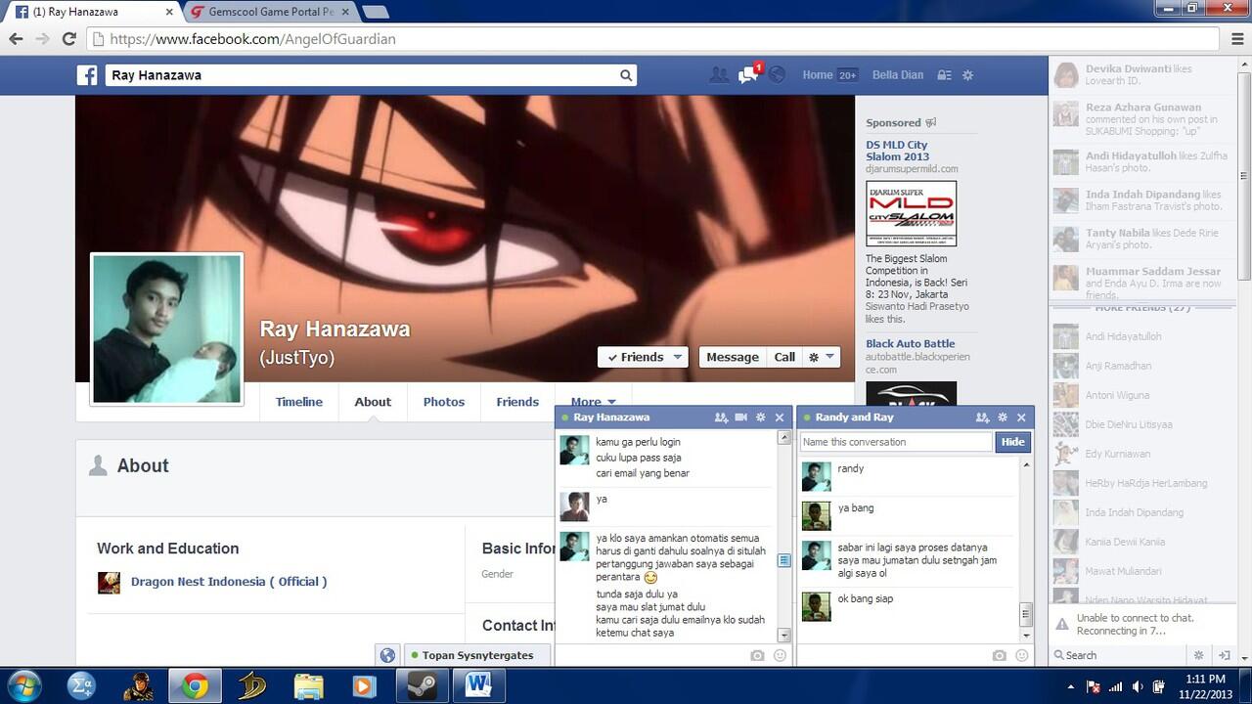The height and width of the screenshot is (704, 1252).
Task: Add friends to Randy and Ray chat
Action: pos(982,418)
